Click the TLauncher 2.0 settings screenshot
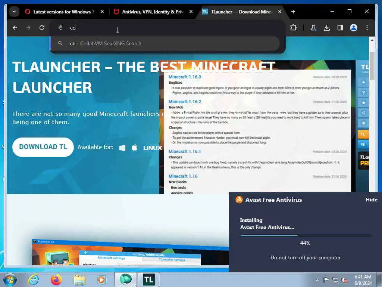382x287 pixels. (130, 253)
